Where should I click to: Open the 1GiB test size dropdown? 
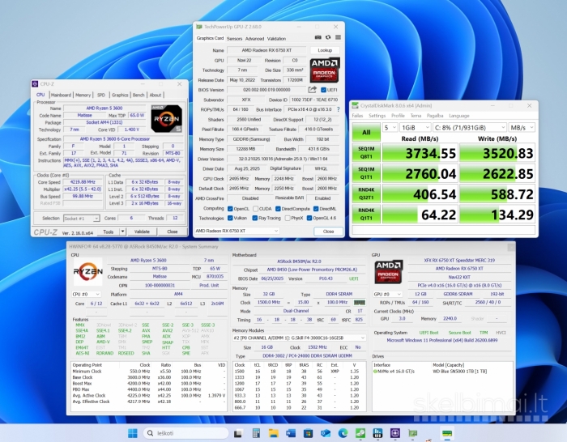[x=416, y=128]
